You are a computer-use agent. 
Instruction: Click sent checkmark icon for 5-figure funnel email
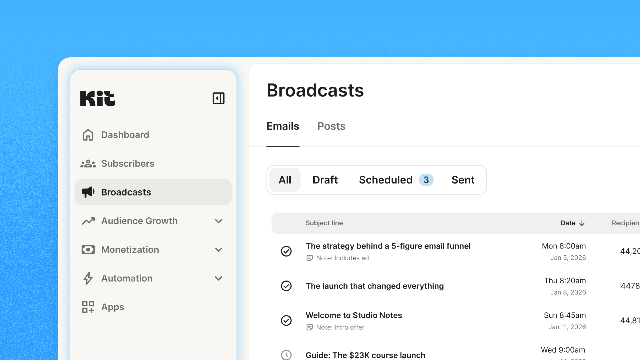click(x=286, y=251)
